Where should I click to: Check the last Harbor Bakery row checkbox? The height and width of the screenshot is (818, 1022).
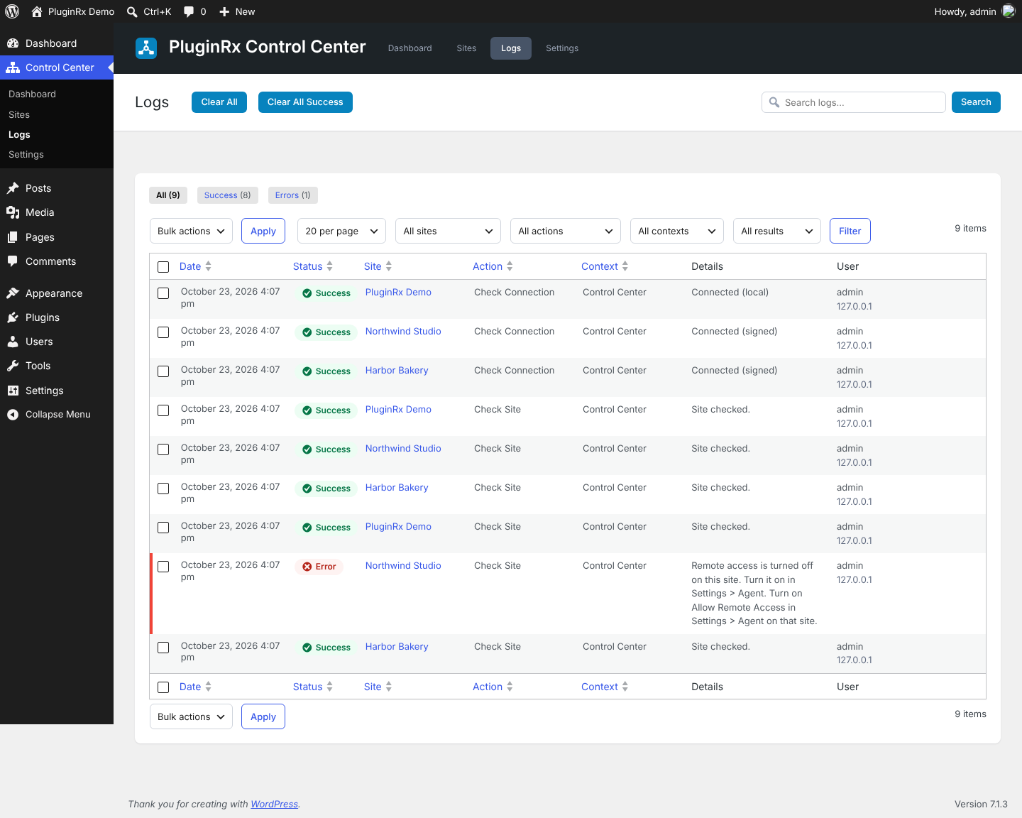pyautogui.click(x=163, y=648)
